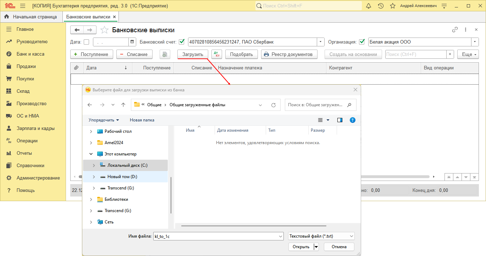The width and height of the screenshot is (486, 256).
Task: Open the Текстовый файл (*.txt) type dropdown
Action: (x=321, y=236)
